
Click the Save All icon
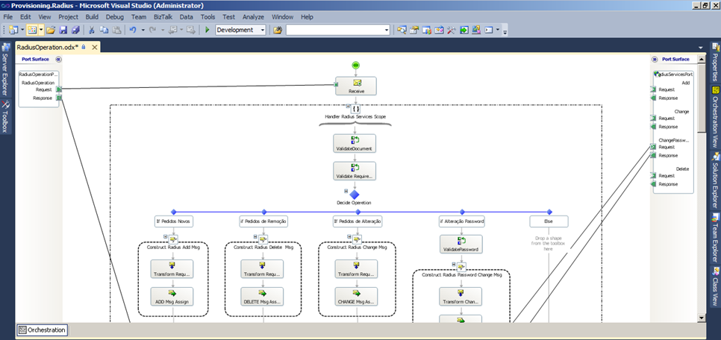75,30
